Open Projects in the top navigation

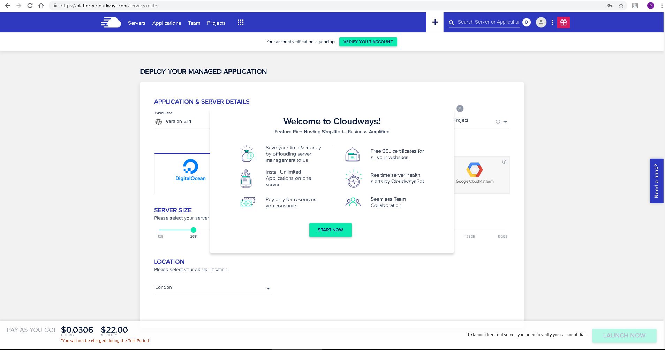point(216,23)
